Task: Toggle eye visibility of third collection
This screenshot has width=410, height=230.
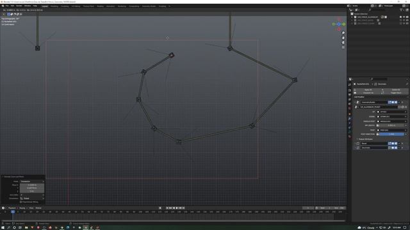Action: click(404, 23)
